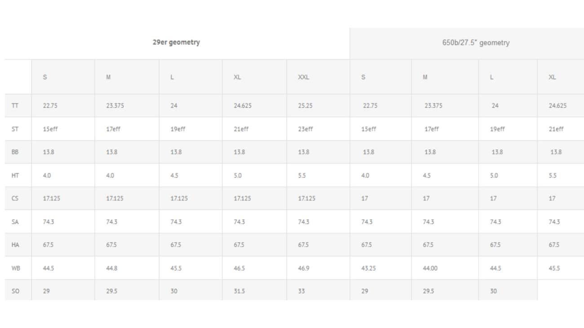Select the SO row label
The width and height of the screenshot is (584, 328).
15,291
